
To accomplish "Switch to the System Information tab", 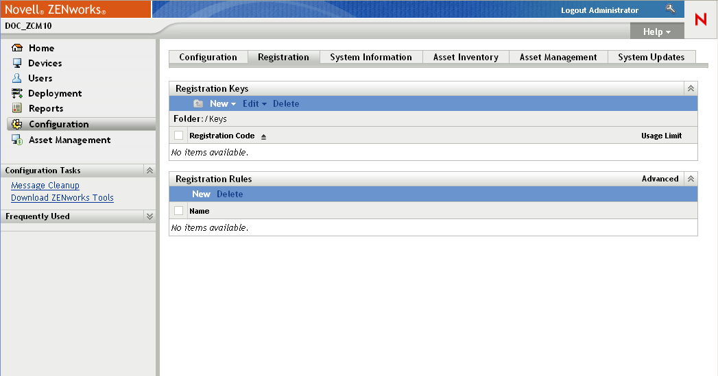I will [371, 57].
